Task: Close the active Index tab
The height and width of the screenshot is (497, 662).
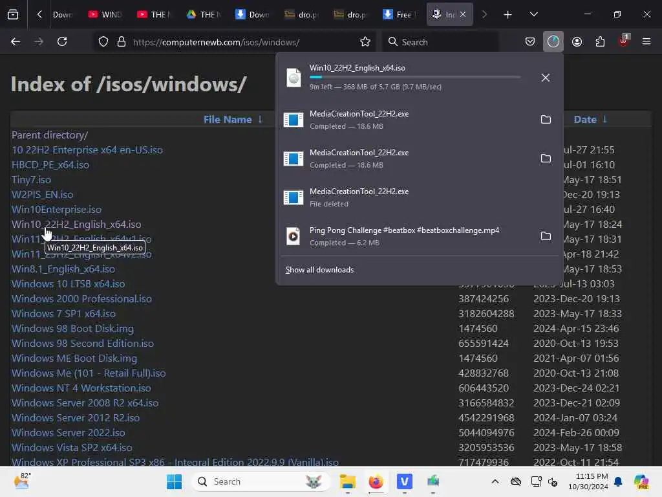Action: coord(463,14)
